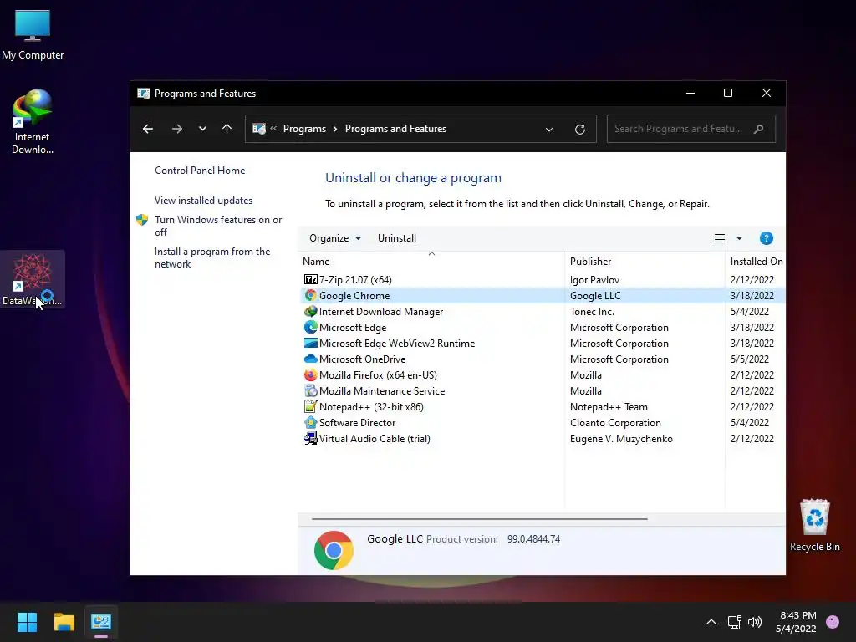The height and width of the screenshot is (642, 856).
Task: Select the Microsoft Edge WebView2 Runtime name
Action: [397, 344]
